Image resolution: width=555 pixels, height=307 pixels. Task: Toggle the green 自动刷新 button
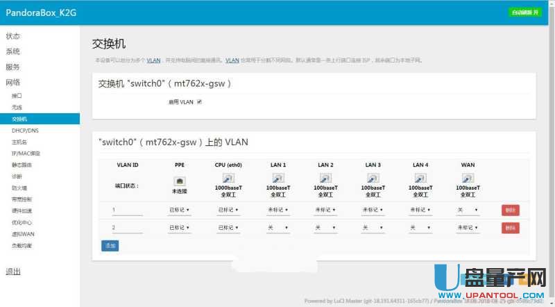[x=524, y=13]
